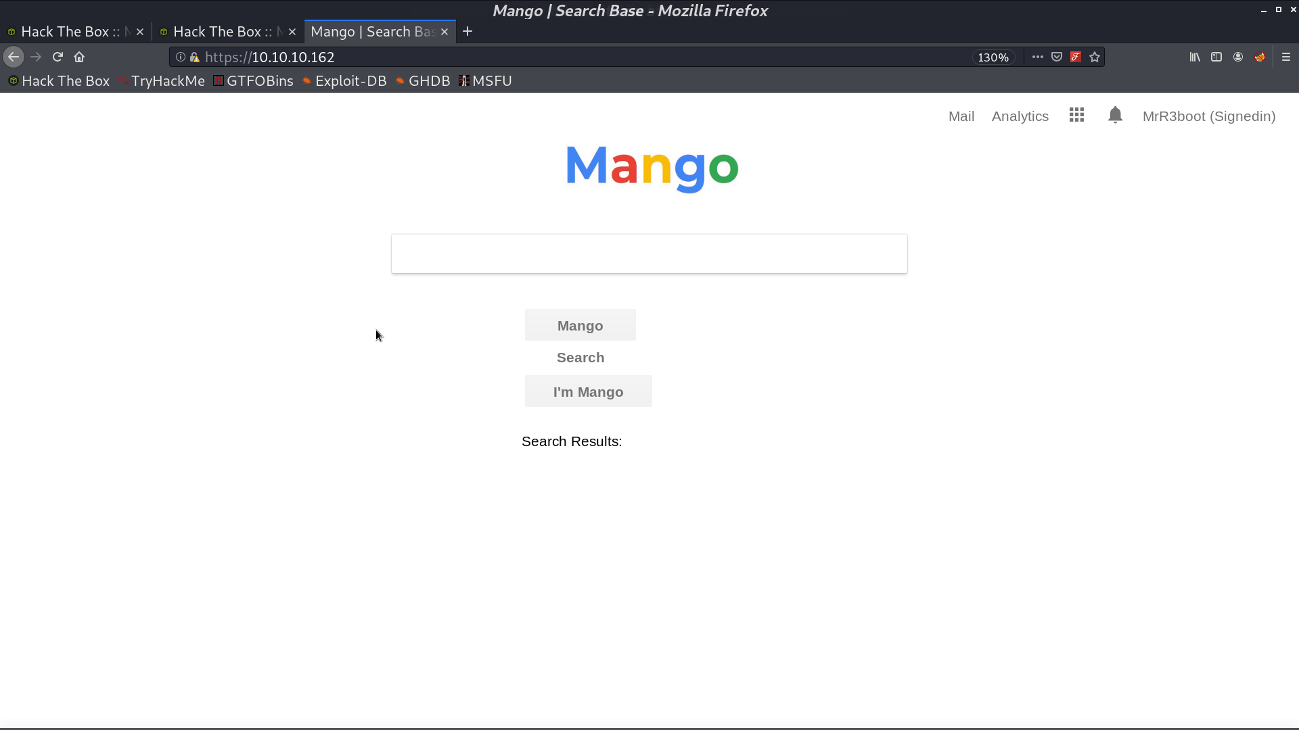1299x730 pixels.
Task: Open a new browser tab
Action: coord(468,32)
